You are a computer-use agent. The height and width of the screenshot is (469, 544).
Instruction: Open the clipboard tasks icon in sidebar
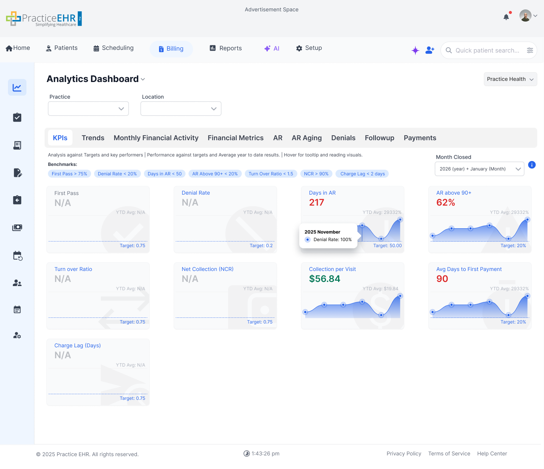click(x=17, y=117)
